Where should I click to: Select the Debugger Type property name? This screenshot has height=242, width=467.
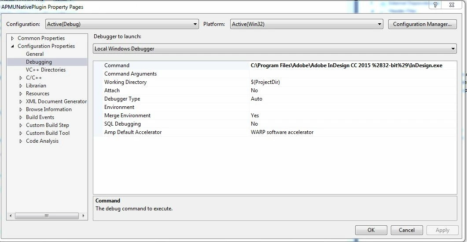[122, 99]
